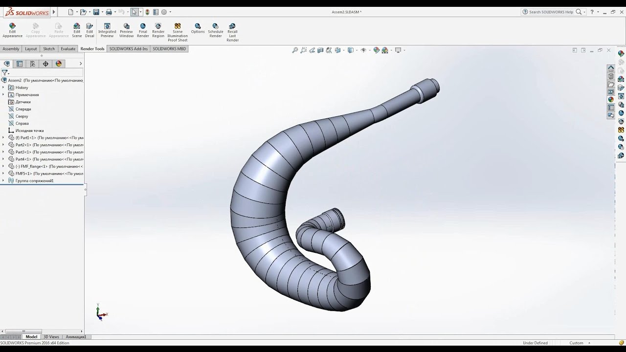Switch to the SOLIDWORKS Add-Ins tab

click(x=129, y=49)
